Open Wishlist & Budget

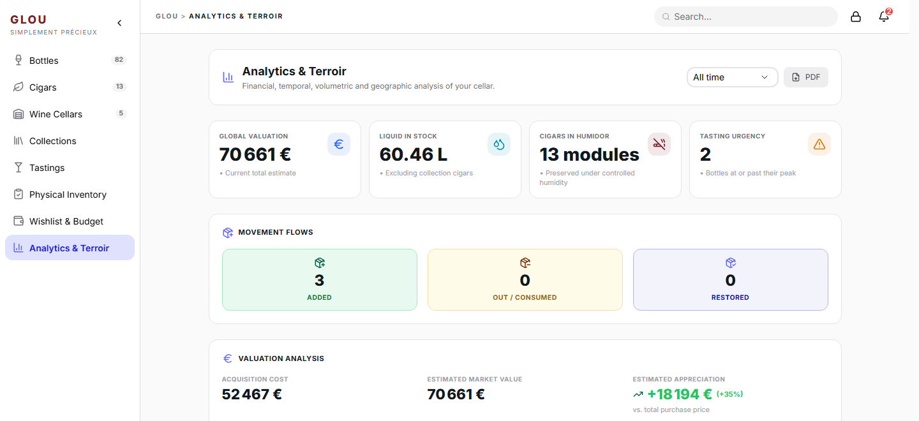70,221
